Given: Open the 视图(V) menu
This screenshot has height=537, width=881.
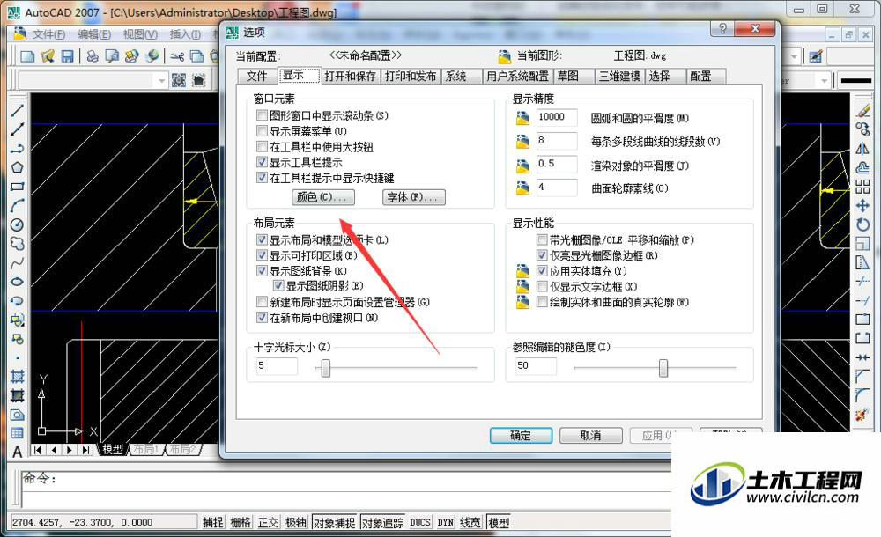Looking at the screenshot, I should coord(140,34).
